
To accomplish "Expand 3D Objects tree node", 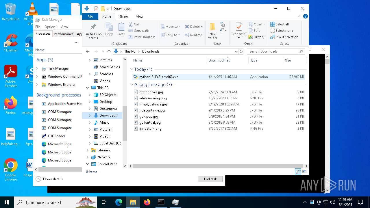I will click(90, 95).
